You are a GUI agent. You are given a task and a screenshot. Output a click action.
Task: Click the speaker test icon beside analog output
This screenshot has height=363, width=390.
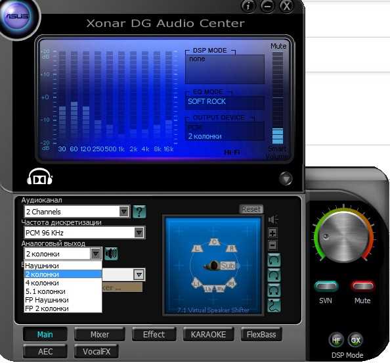click(111, 254)
